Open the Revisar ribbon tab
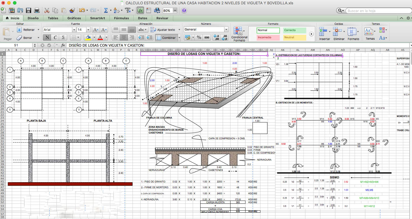Screen dimensions: 412x219 [162, 18]
